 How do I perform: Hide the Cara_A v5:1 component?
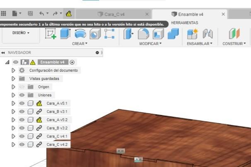22,103
